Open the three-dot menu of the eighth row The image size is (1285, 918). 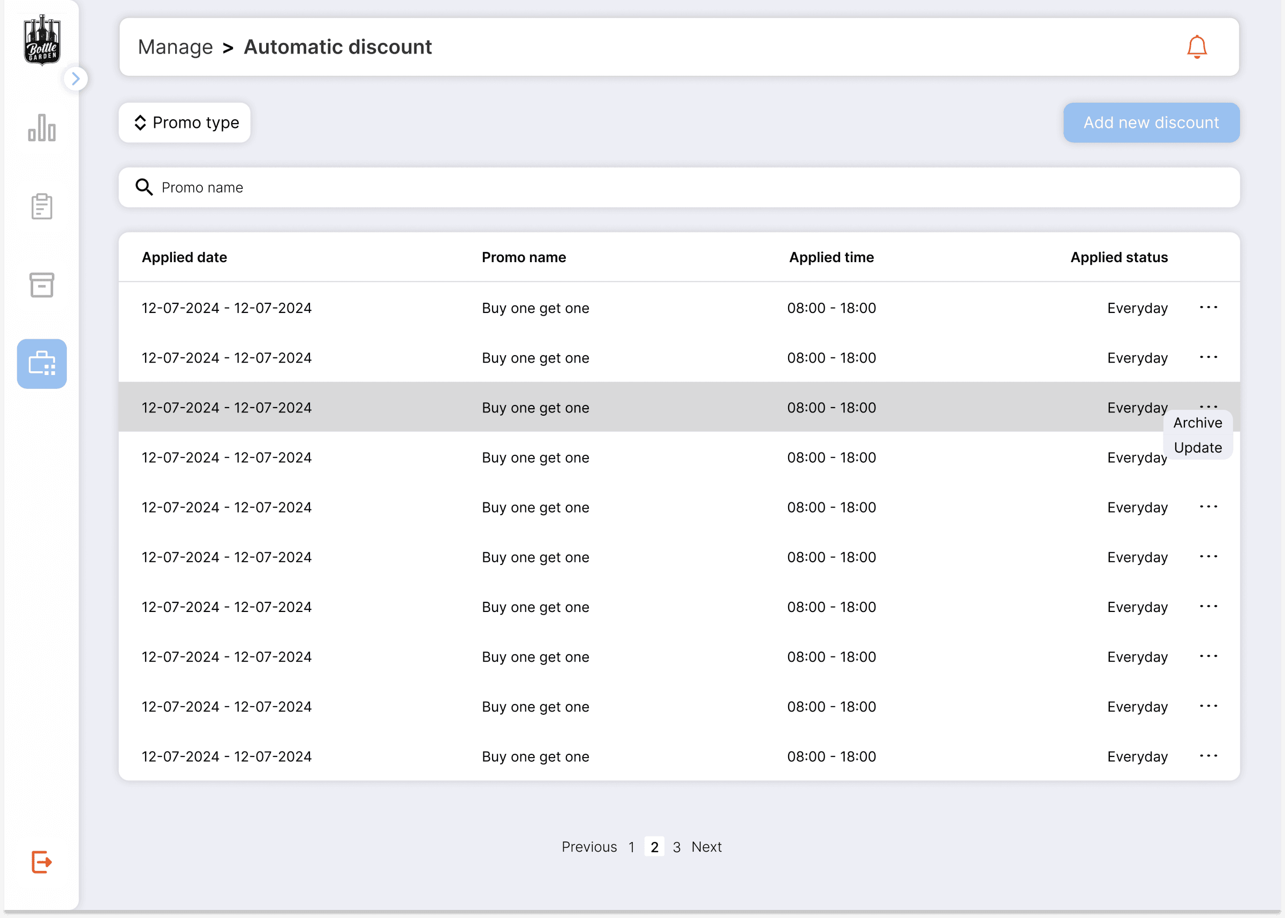pyautogui.click(x=1208, y=656)
